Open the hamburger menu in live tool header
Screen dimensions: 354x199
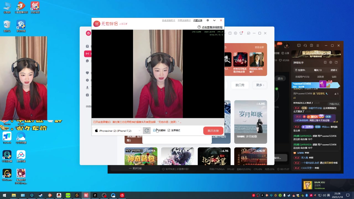pos(318,45)
